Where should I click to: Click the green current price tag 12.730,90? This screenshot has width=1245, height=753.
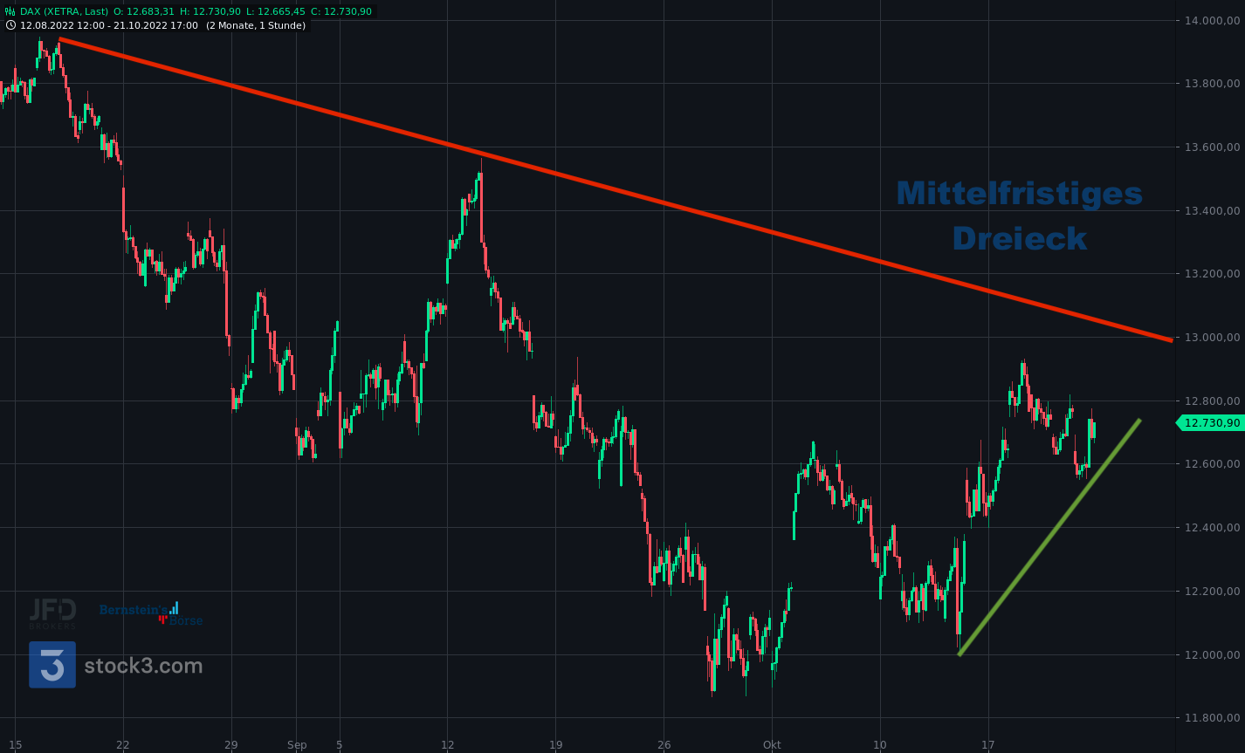tap(1210, 423)
